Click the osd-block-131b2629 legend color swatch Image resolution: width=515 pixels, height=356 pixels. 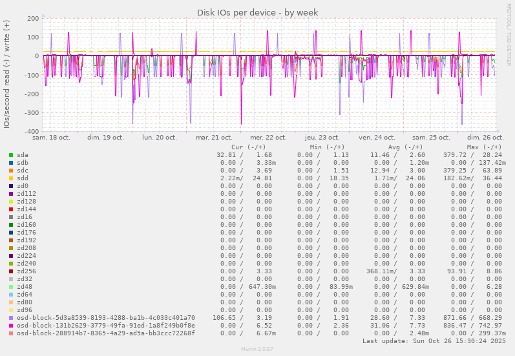(11, 326)
